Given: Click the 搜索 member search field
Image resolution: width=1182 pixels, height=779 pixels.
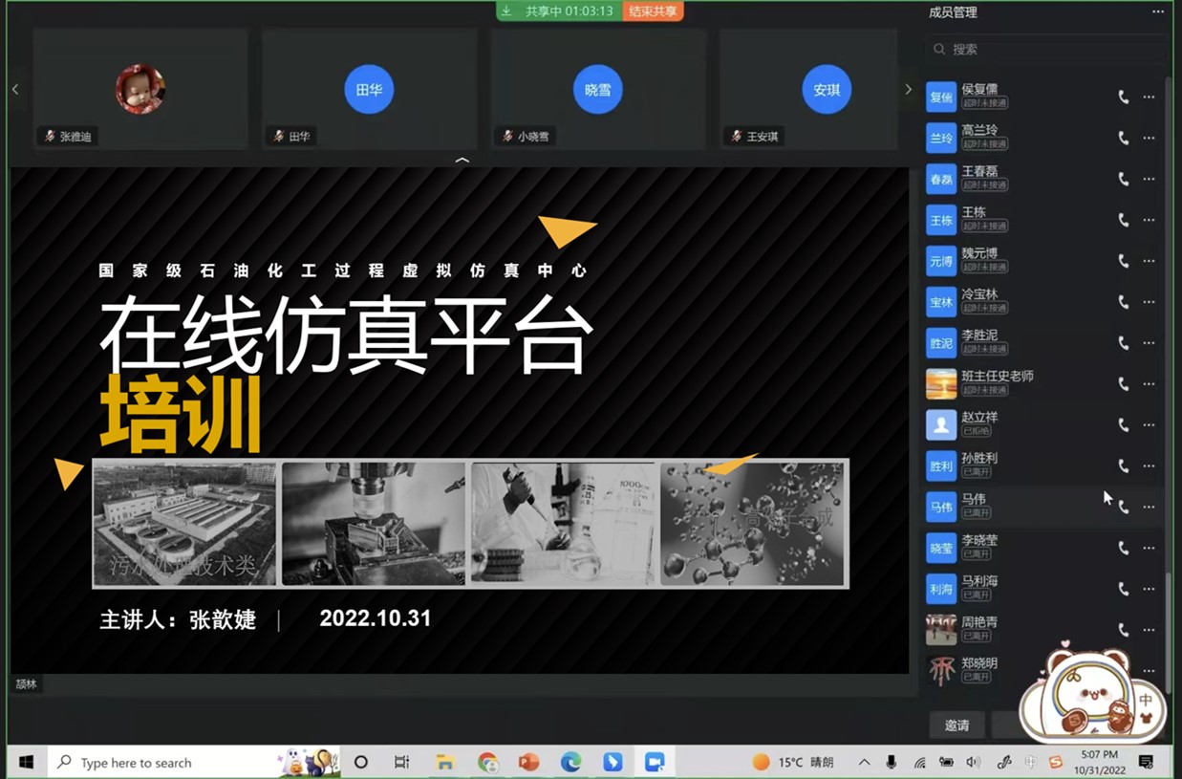Looking at the screenshot, I should click(x=1046, y=49).
